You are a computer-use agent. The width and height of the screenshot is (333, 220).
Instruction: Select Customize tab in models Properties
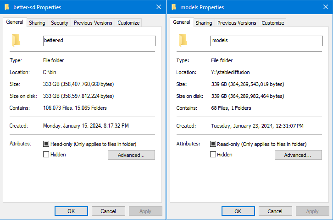coord(273,23)
